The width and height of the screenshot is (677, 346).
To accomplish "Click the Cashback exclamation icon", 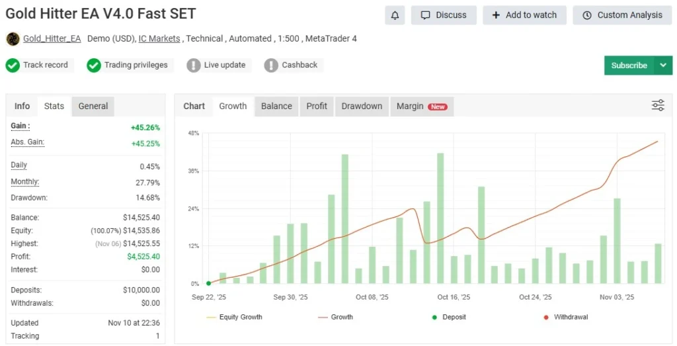I will click(271, 65).
